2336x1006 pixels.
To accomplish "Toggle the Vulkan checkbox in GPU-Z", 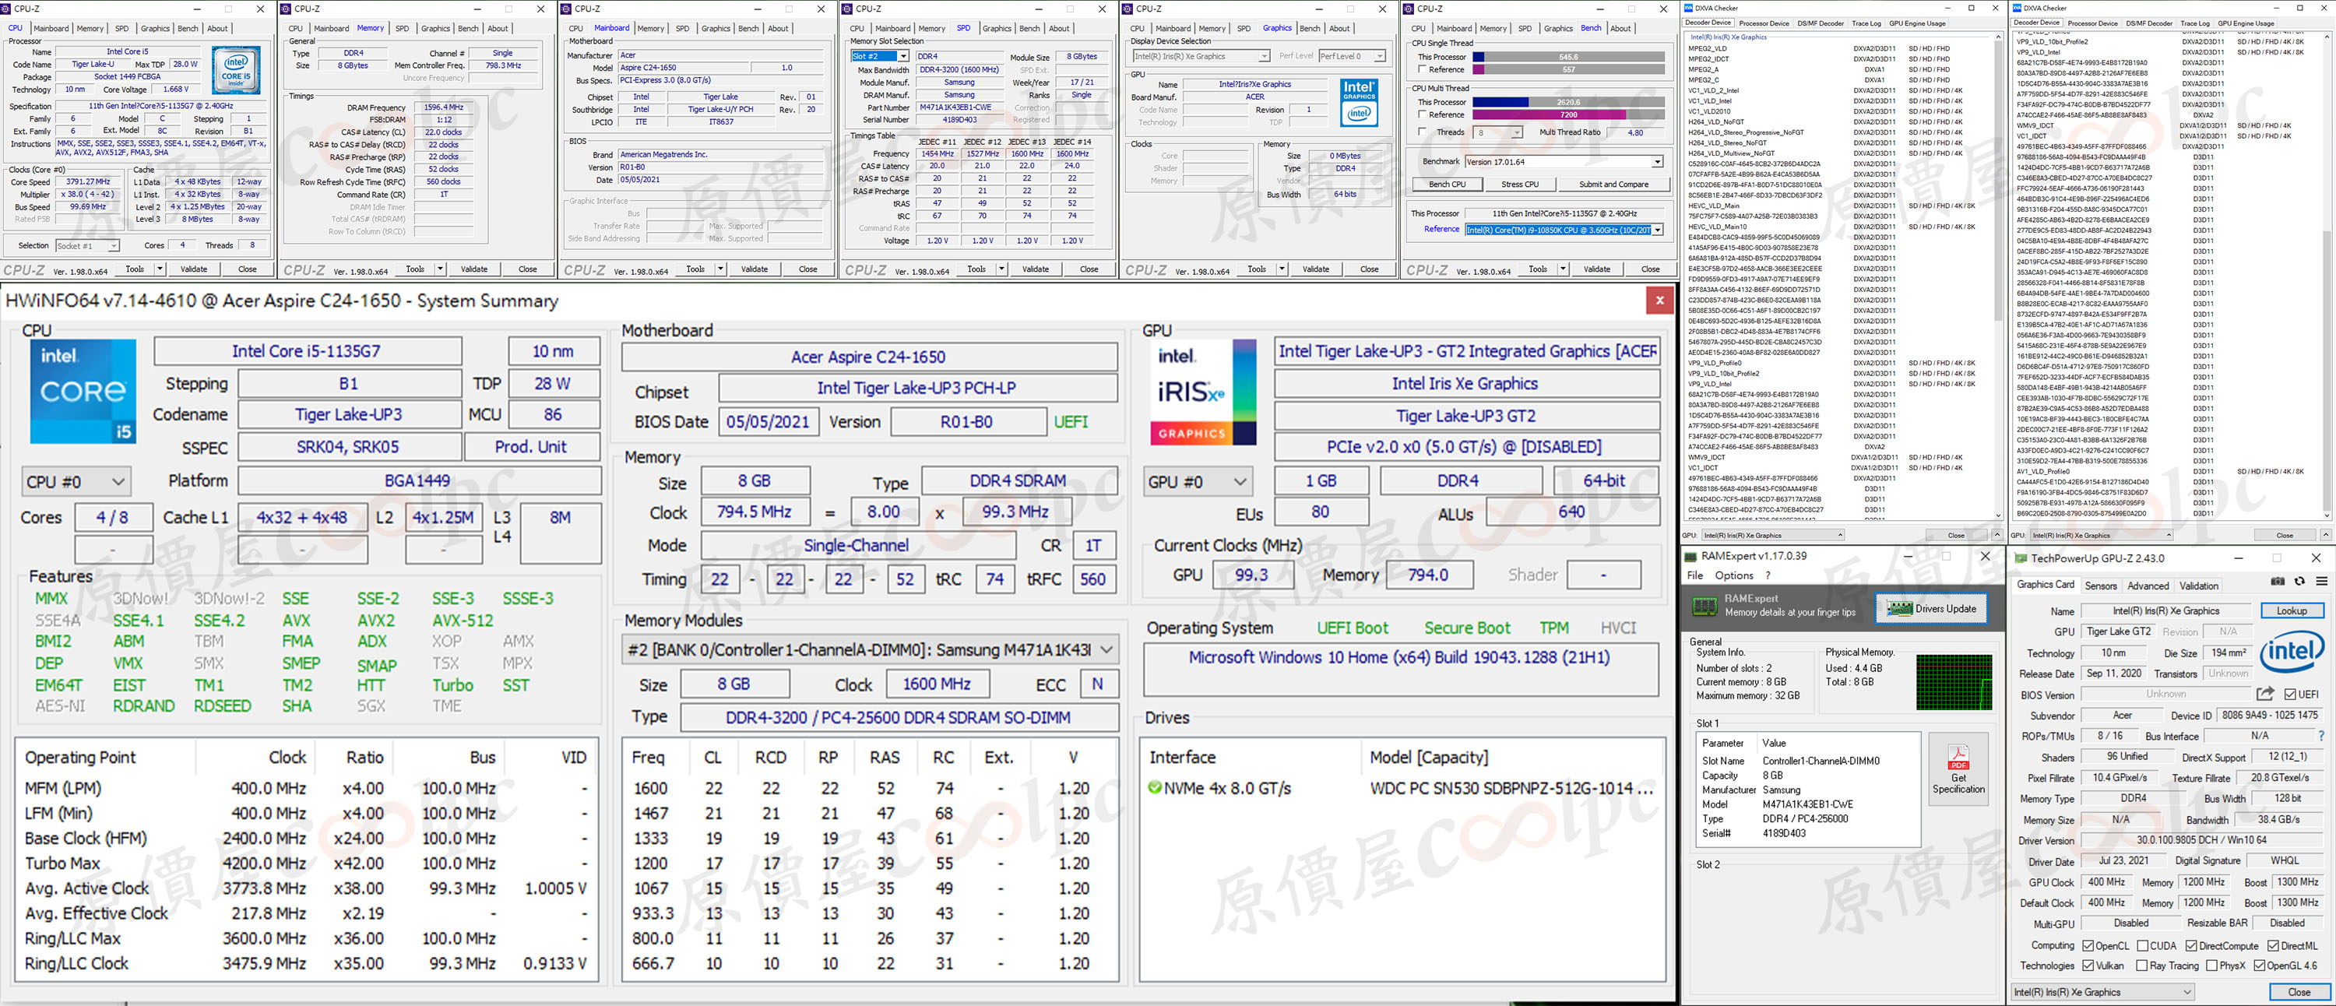I will [x=2088, y=966].
